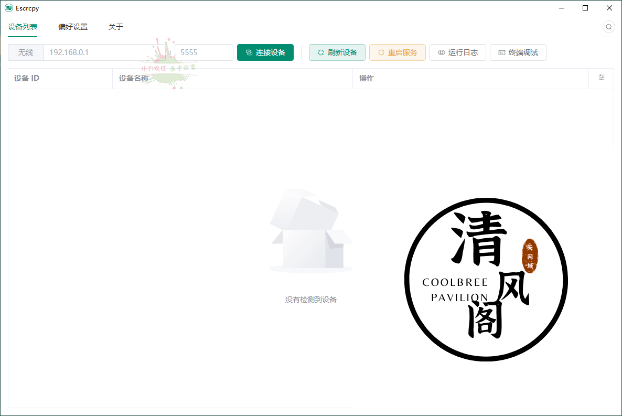Open 运行日志 log viewer
This screenshot has width=622, height=416.
tap(458, 52)
